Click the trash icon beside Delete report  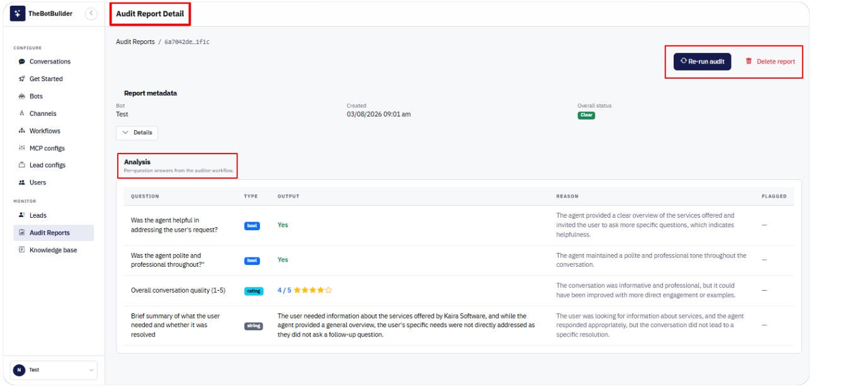click(x=749, y=61)
